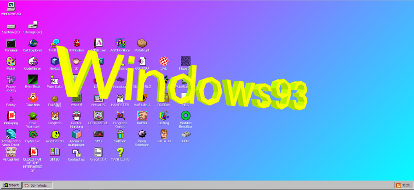Open the Defrag utility
This screenshot has height=190, width=414.
tap(164, 116)
